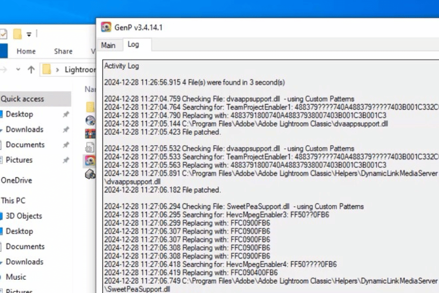Open the Customize Quick Access Toolbar dropdown

click(x=29, y=34)
